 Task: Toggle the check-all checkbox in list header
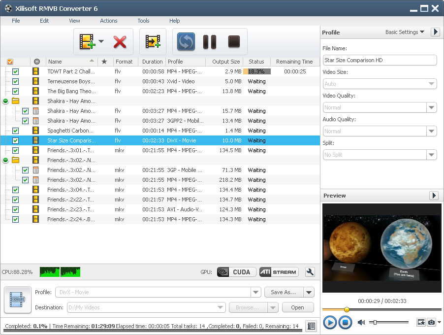click(10, 62)
